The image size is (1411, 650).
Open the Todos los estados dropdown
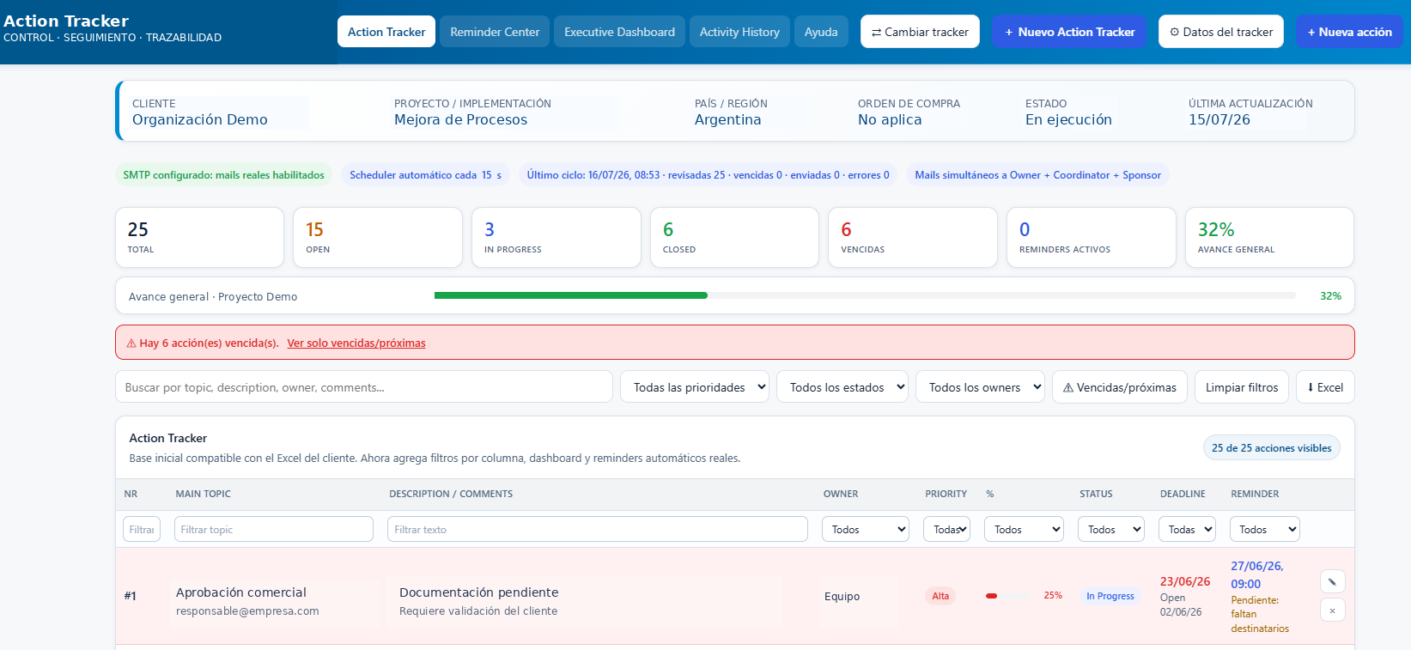coord(842,387)
